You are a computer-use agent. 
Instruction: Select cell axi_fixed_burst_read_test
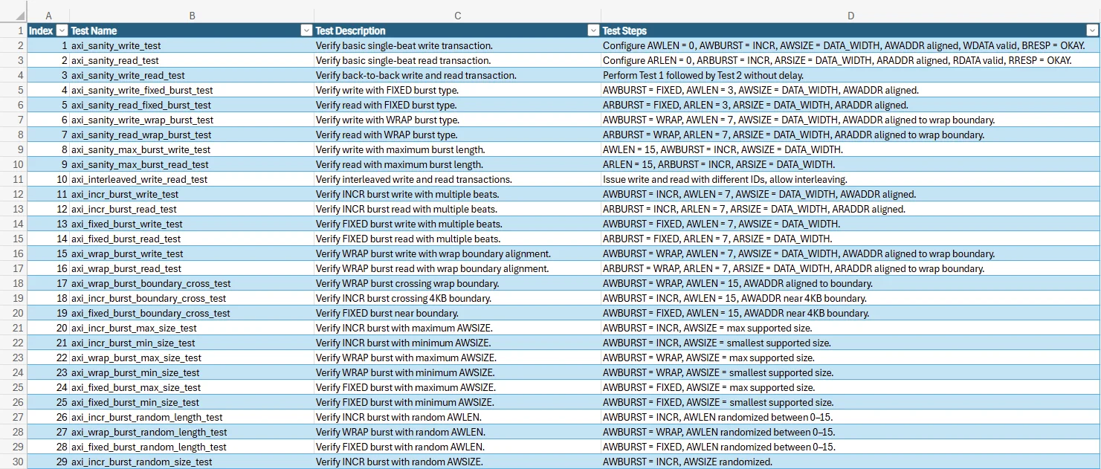(x=192, y=239)
